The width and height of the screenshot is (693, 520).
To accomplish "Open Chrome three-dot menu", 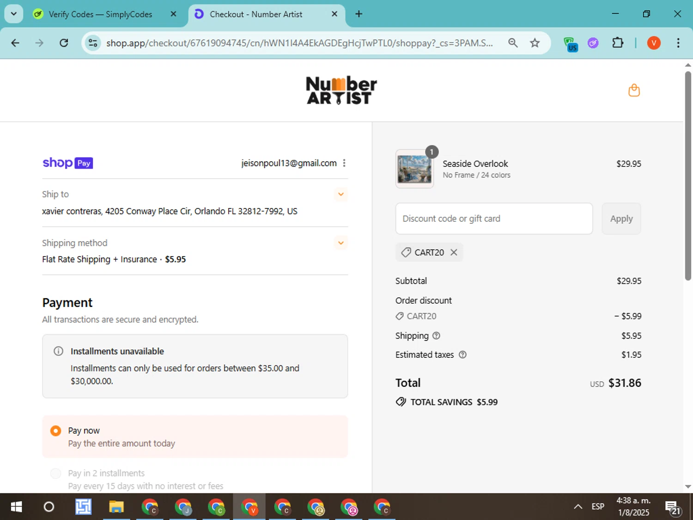I will [678, 43].
